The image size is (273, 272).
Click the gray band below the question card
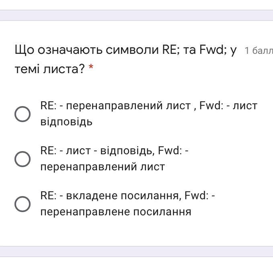tap(136, 252)
